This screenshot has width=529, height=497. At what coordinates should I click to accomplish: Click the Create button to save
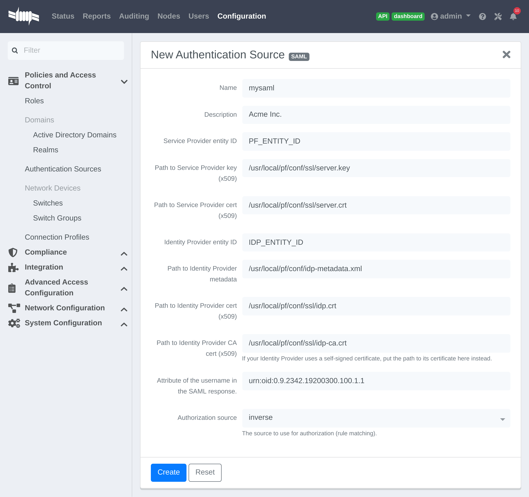(168, 472)
